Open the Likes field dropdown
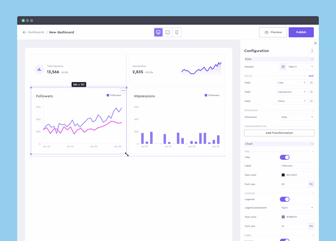Viewport: 336px width, 241px height. coord(291,82)
